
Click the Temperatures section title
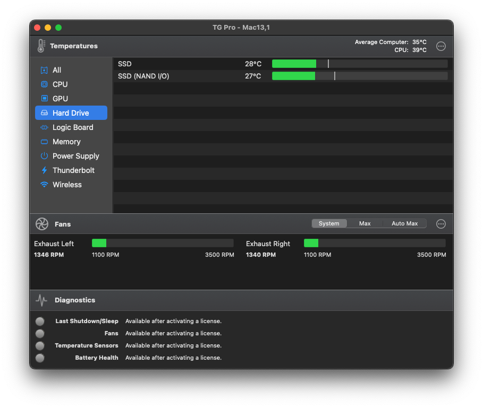pyautogui.click(x=74, y=46)
